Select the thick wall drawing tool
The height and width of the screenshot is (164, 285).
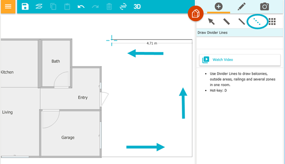click(x=227, y=21)
